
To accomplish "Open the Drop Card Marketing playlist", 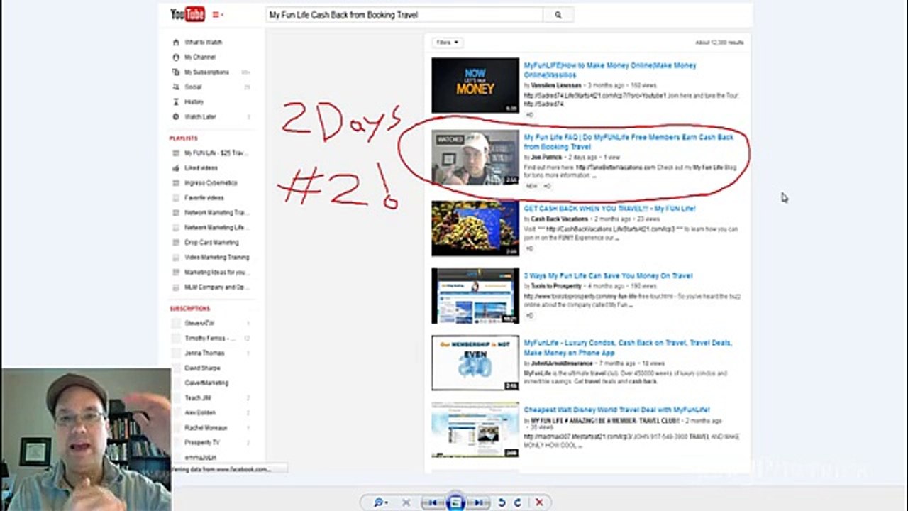I will [x=211, y=243].
